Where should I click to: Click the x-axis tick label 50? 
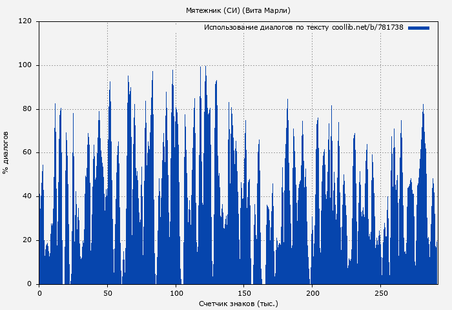tap(107, 293)
